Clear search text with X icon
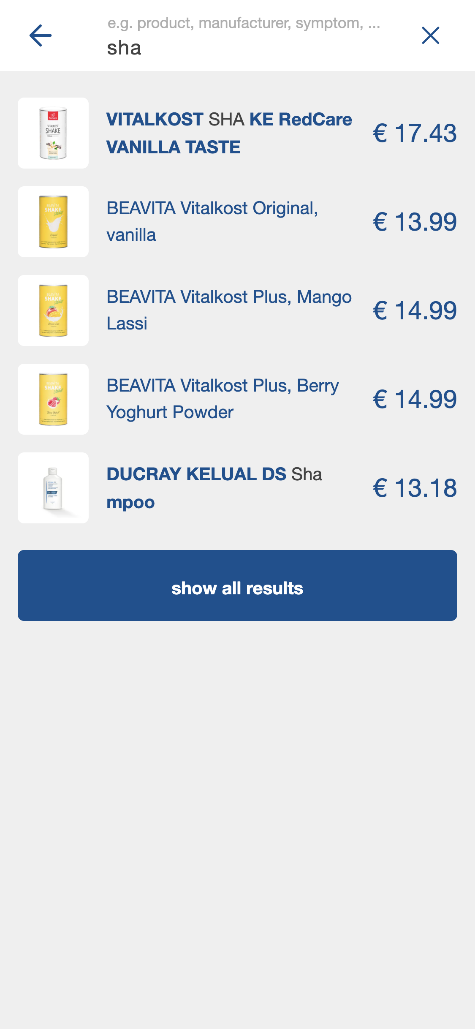475x1029 pixels. click(x=430, y=35)
